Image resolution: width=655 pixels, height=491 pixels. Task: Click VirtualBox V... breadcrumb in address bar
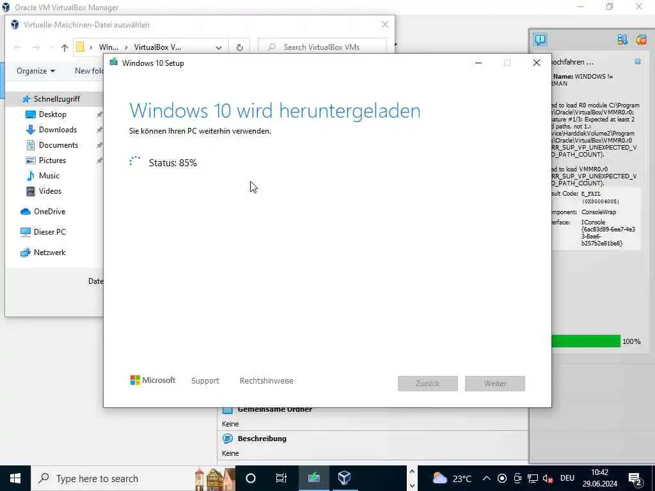157,47
